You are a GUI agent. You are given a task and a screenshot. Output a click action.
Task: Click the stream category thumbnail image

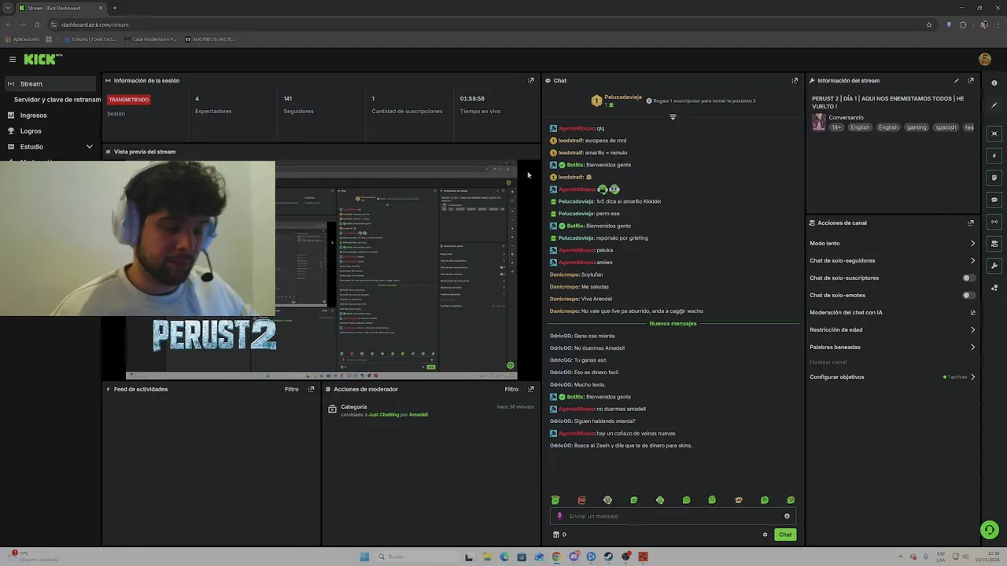coord(819,123)
